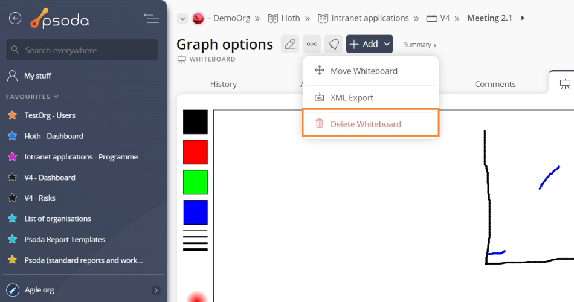574x302 pixels.
Task: Pick the green color swatch
Action: pyautogui.click(x=195, y=182)
